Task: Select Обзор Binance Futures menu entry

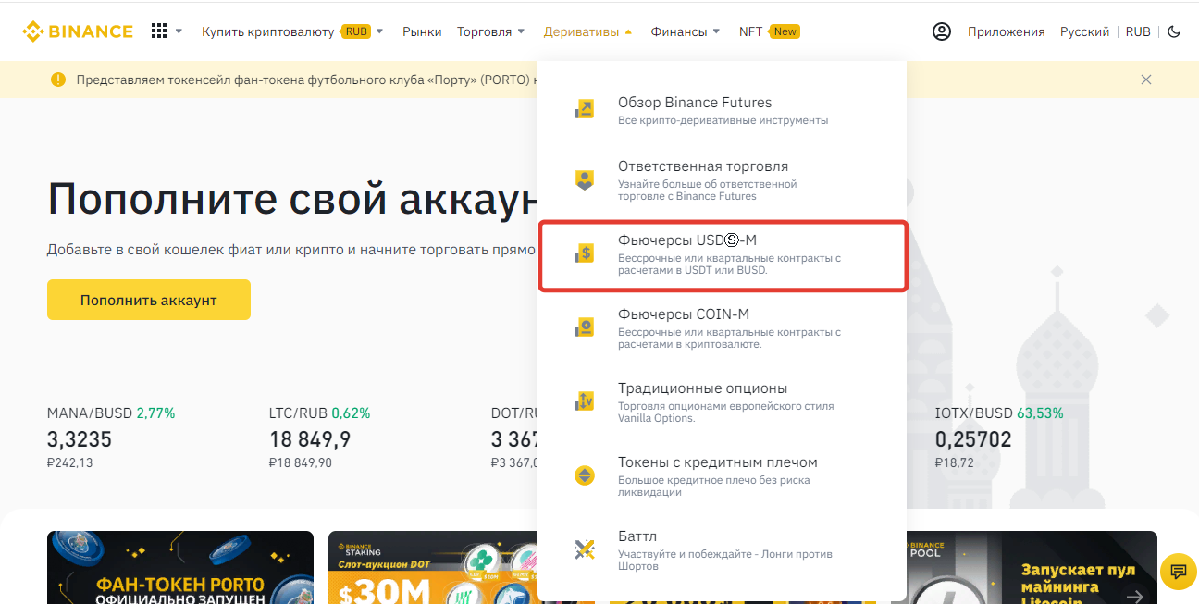Action: click(722, 110)
